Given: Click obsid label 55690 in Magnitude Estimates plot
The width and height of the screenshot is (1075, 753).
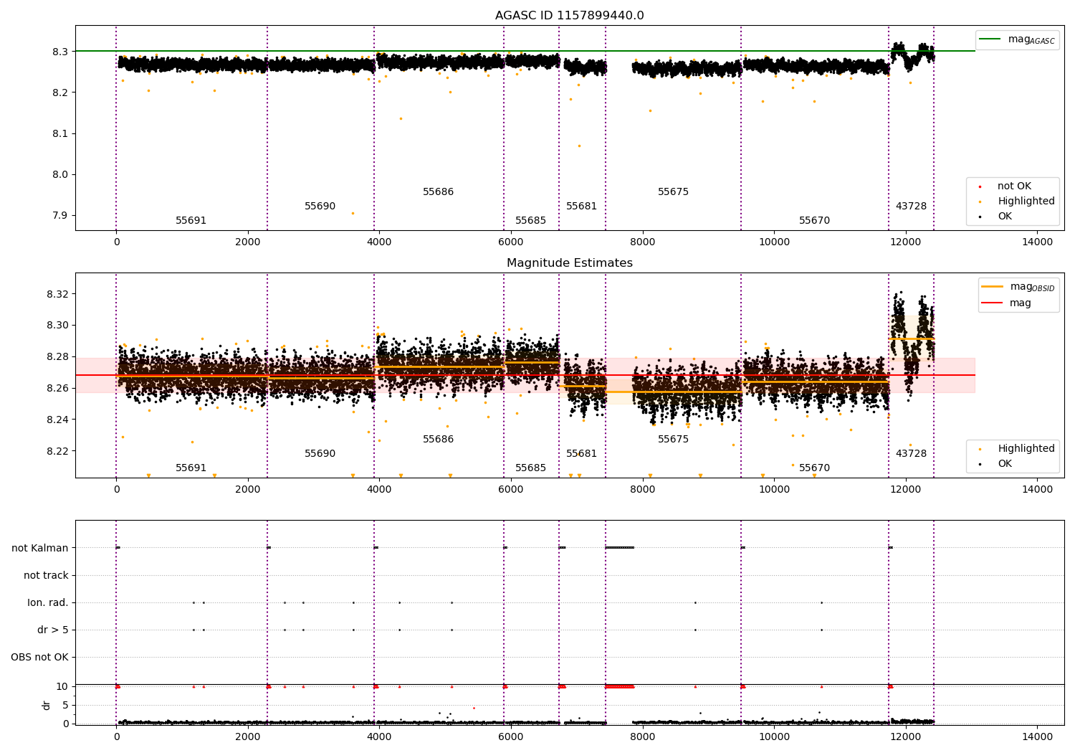Looking at the screenshot, I should click(320, 454).
